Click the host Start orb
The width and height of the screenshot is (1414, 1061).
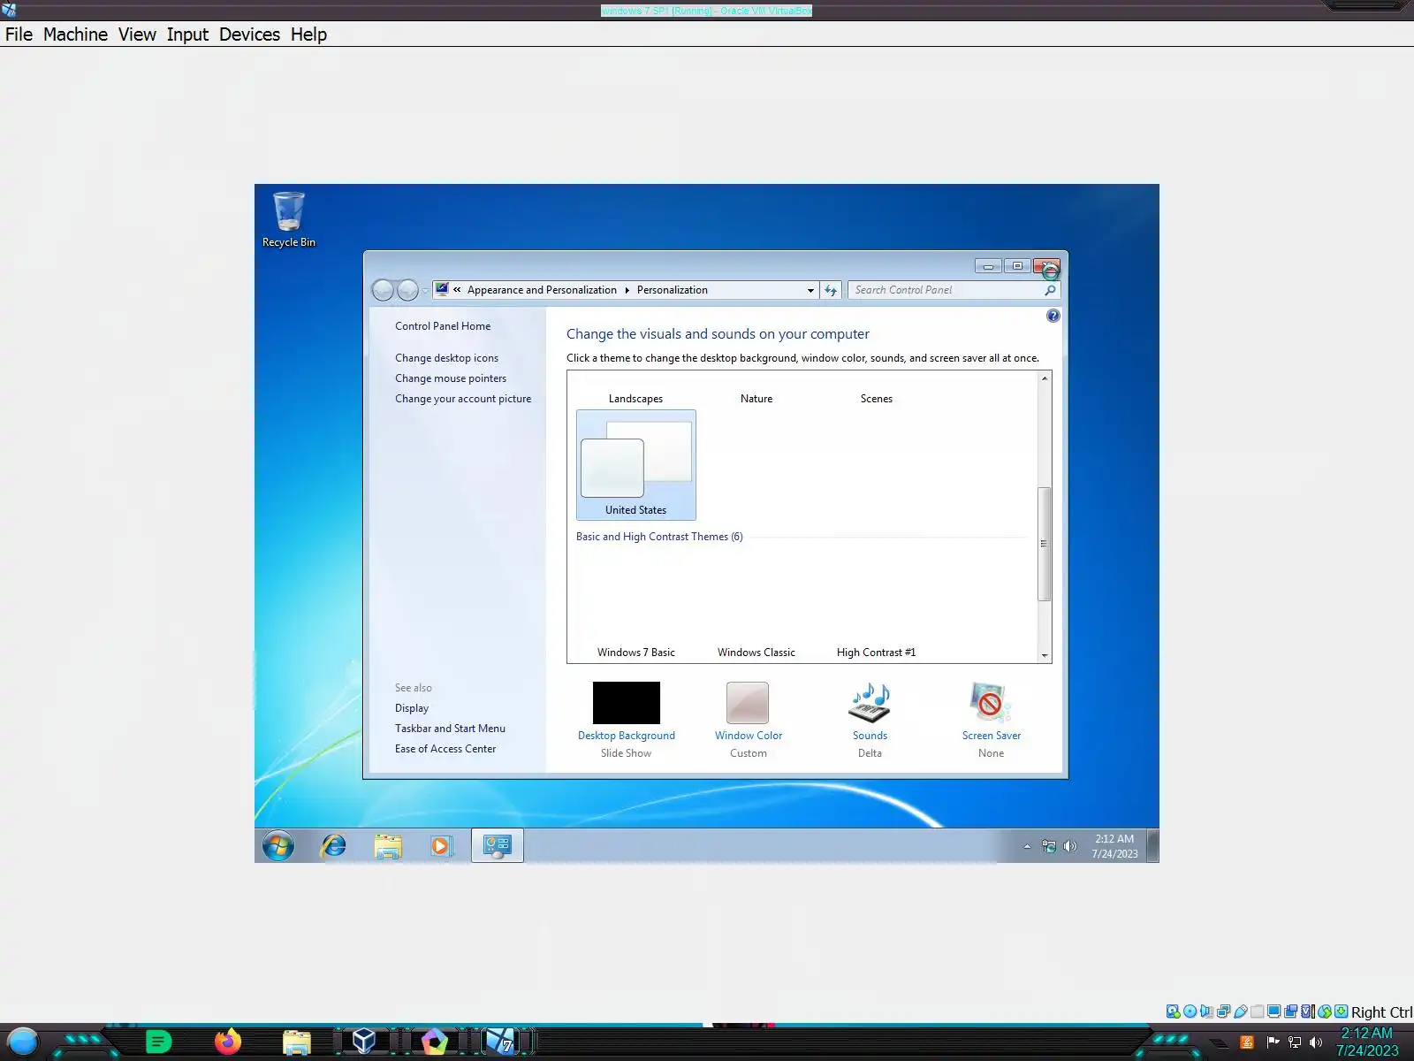pyautogui.click(x=22, y=1042)
